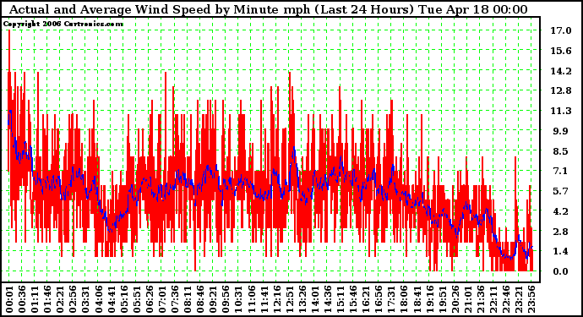This screenshot has width=583, height=317.
Task: Click the 01:46 time label
Action: (x=47, y=299)
